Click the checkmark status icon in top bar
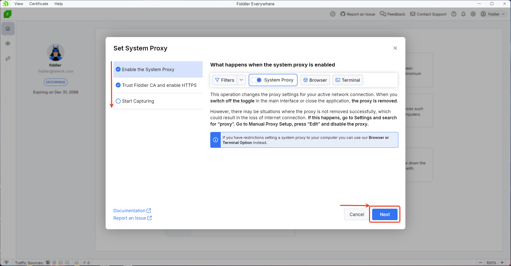This screenshot has height=266, width=511. tap(333, 14)
